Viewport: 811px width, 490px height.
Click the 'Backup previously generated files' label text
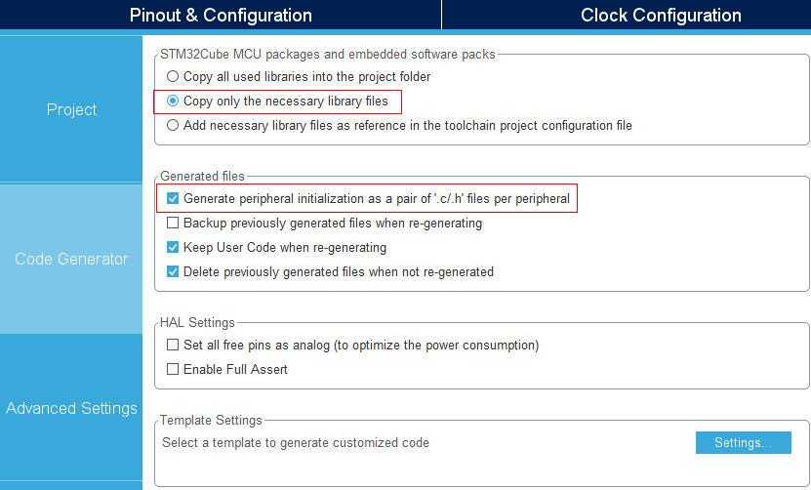pos(333,223)
